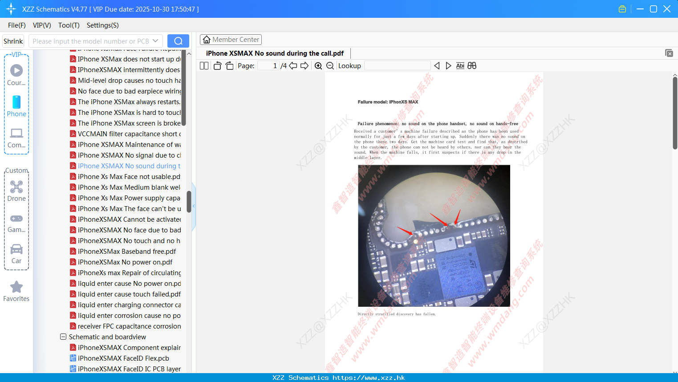The image size is (678, 382).
Task: Click the Shrink button
Action: [13, 41]
